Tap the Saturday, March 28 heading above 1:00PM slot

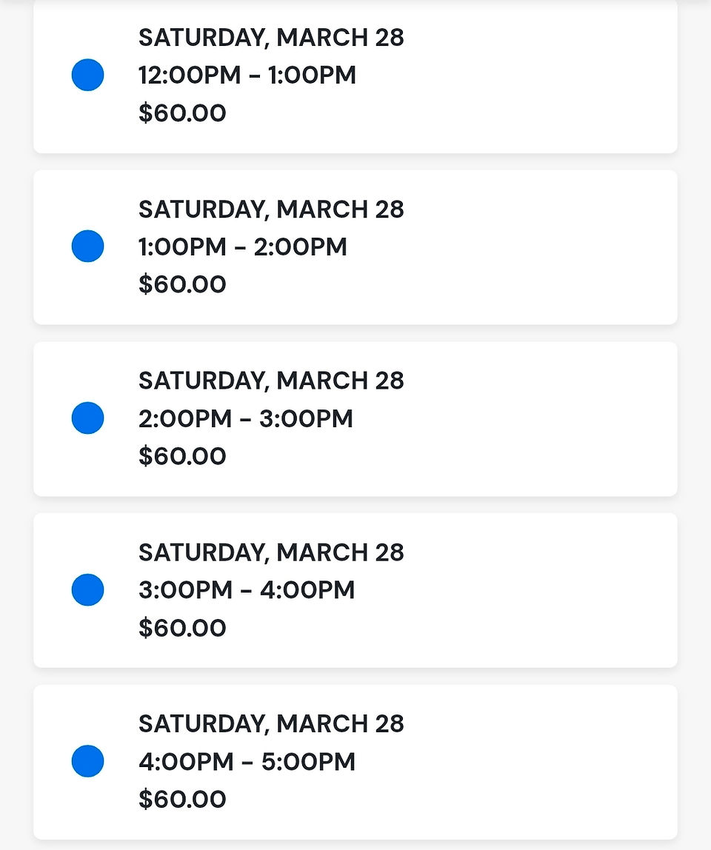point(271,210)
